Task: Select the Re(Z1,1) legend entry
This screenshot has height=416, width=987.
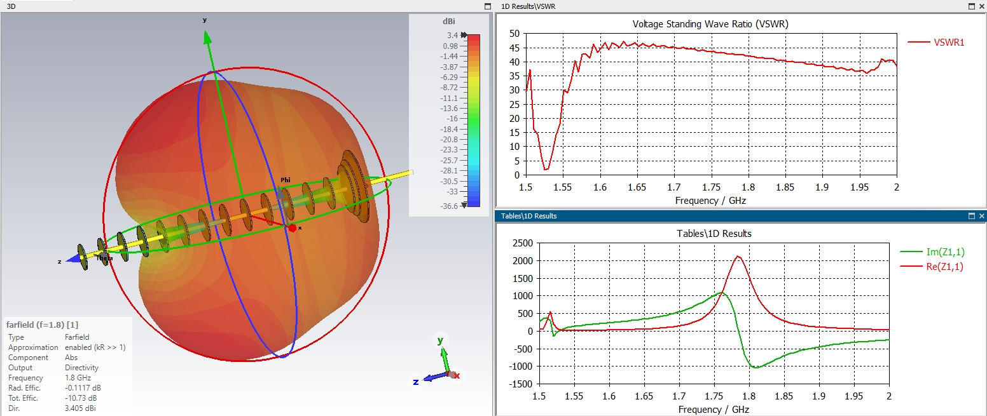Action: 932,267
